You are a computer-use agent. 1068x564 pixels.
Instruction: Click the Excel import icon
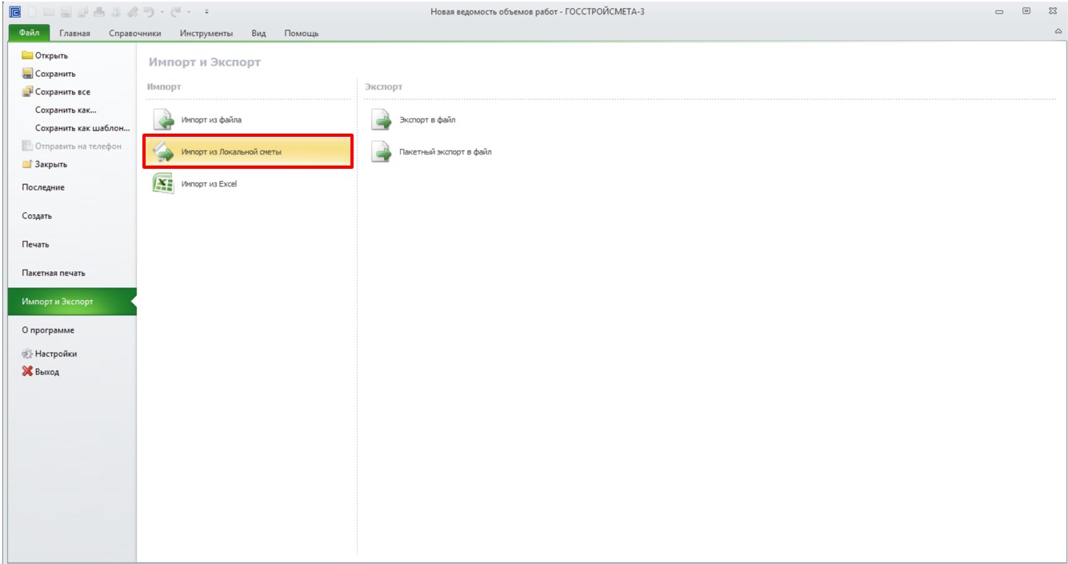(163, 183)
